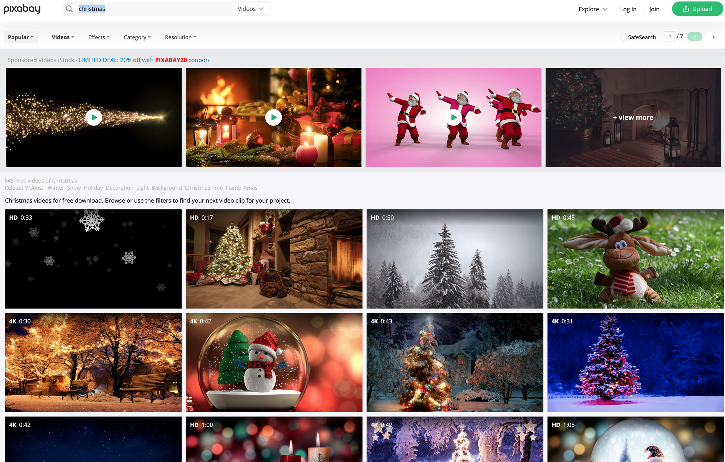This screenshot has width=725, height=462.
Task: Click '+ view more' sponsored videos tile
Action: pyautogui.click(x=633, y=117)
